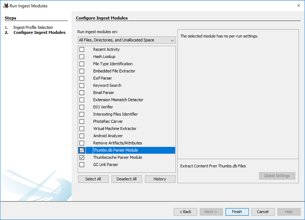Select the 'GC Link Parser' label
Screen dimensions: 305x220
tap(105, 165)
